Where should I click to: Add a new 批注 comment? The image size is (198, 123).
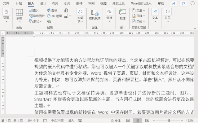pos(122,14)
